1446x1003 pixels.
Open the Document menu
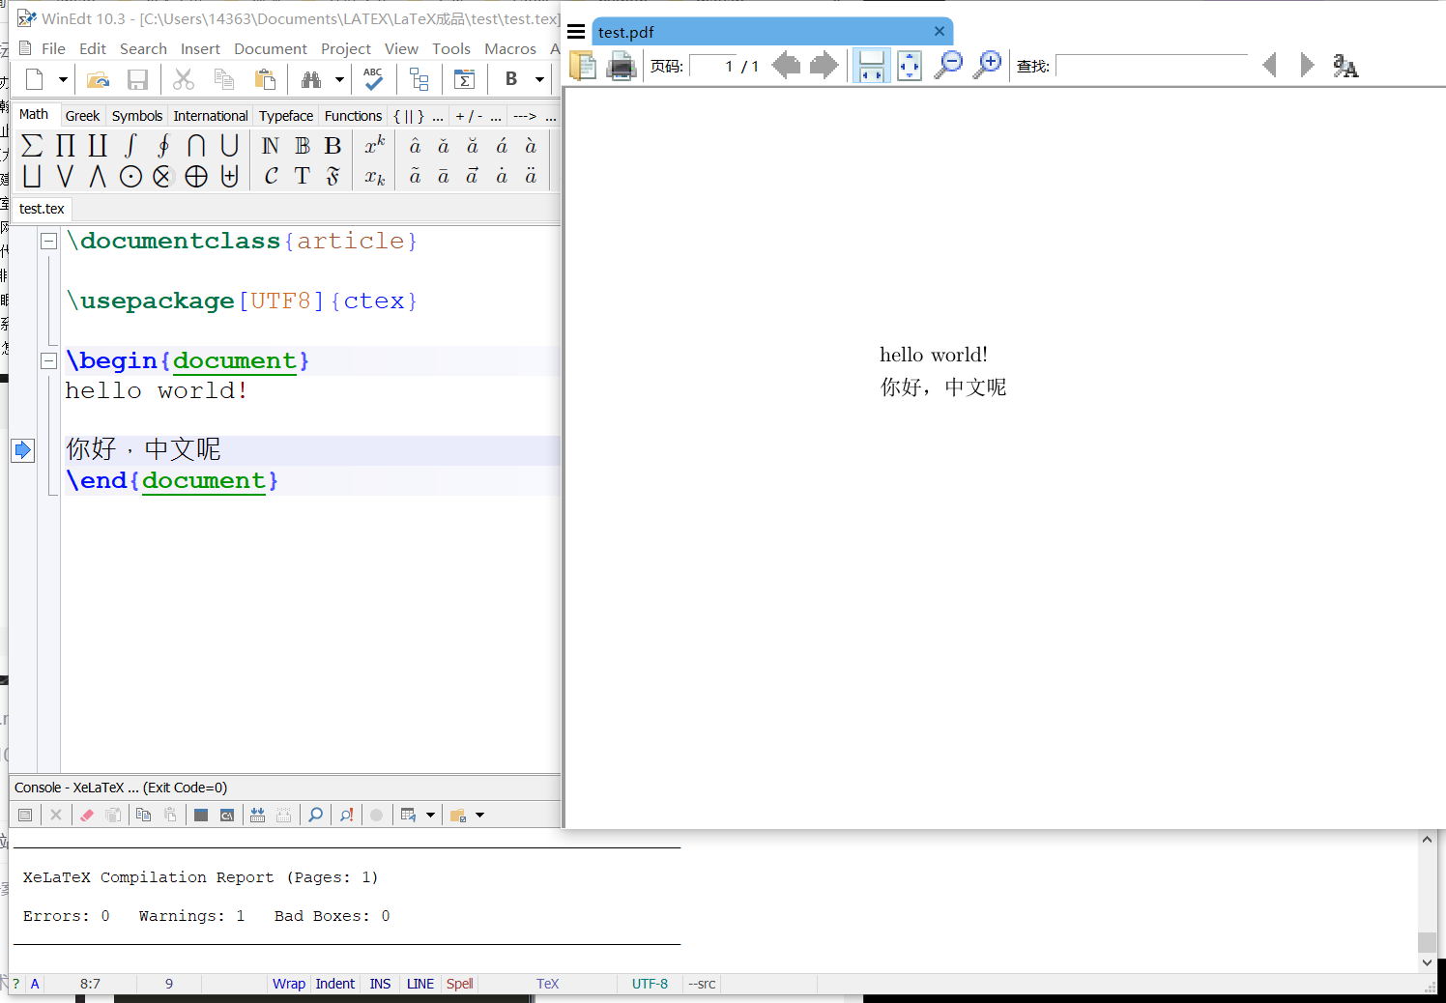270,48
